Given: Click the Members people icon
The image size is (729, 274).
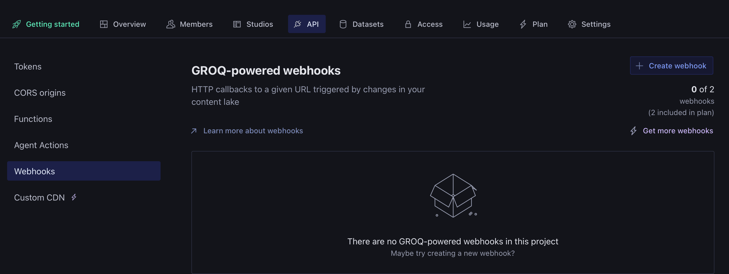Looking at the screenshot, I should (171, 24).
